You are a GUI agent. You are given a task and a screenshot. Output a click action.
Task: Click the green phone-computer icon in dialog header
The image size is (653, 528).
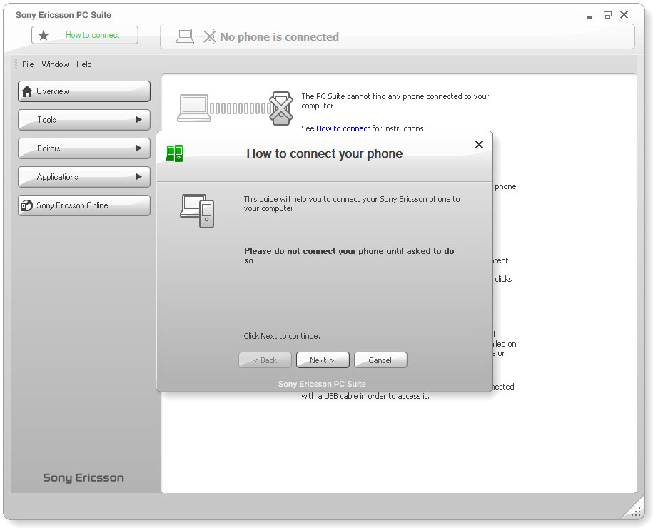[x=175, y=153]
